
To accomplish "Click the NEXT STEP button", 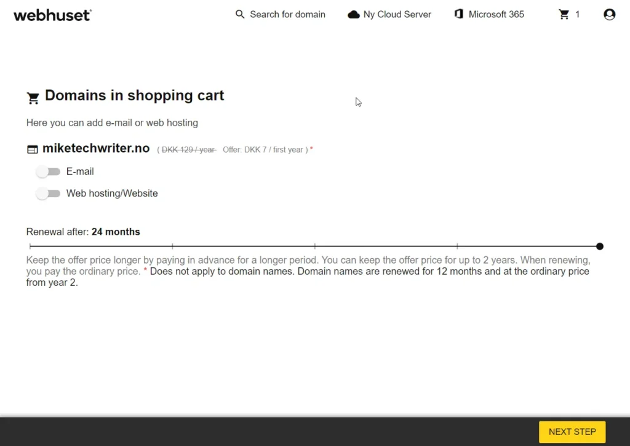I will tap(572, 432).
